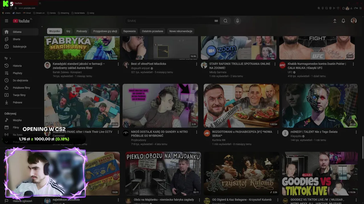Go to Shorts in the sidebar
364x204 pixels.
tap(20, 39)
